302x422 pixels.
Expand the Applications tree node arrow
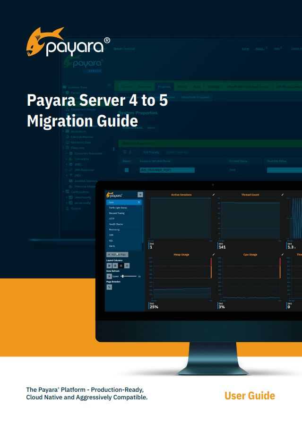pos(64,131)
